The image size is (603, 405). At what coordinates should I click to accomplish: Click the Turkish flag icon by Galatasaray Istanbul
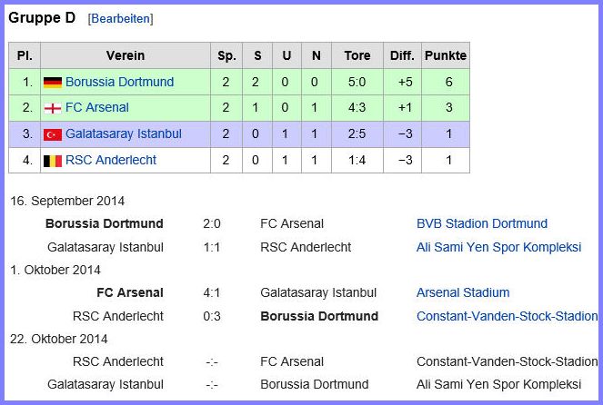[x=53, y=134]
